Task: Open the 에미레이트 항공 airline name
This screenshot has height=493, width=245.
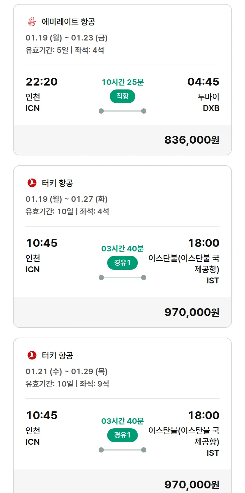Action: (x=69, y=22)
